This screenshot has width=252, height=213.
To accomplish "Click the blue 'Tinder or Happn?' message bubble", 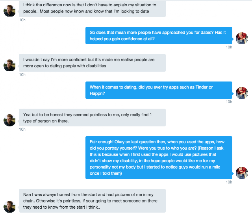I will tap(159, 90).
